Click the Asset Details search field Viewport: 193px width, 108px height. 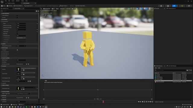tap(18, 11)
